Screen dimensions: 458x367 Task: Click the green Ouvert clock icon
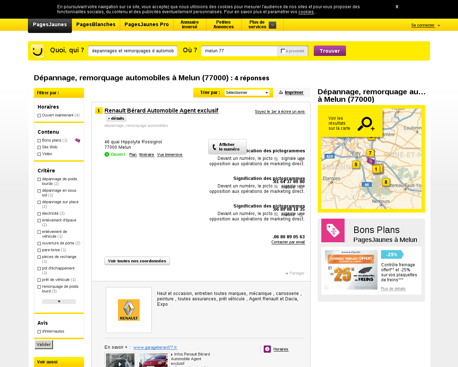click(107, 154)
